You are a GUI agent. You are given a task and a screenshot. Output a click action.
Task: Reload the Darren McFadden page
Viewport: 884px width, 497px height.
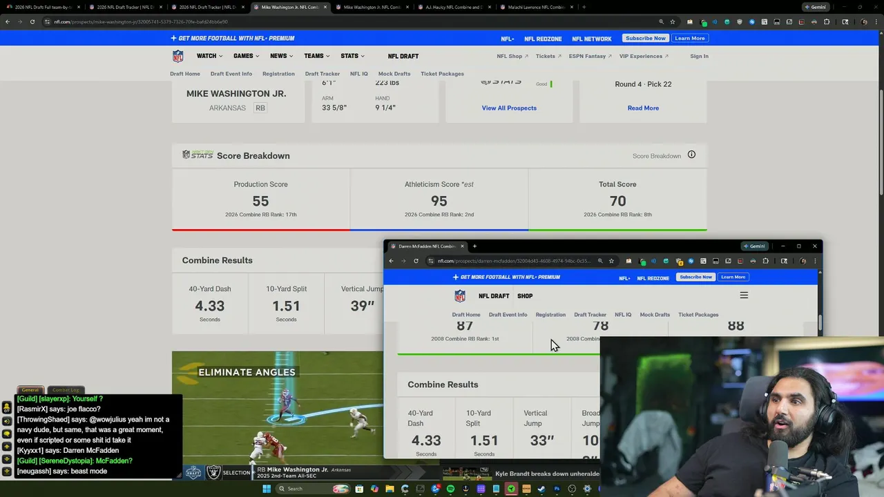coord(416,261)
